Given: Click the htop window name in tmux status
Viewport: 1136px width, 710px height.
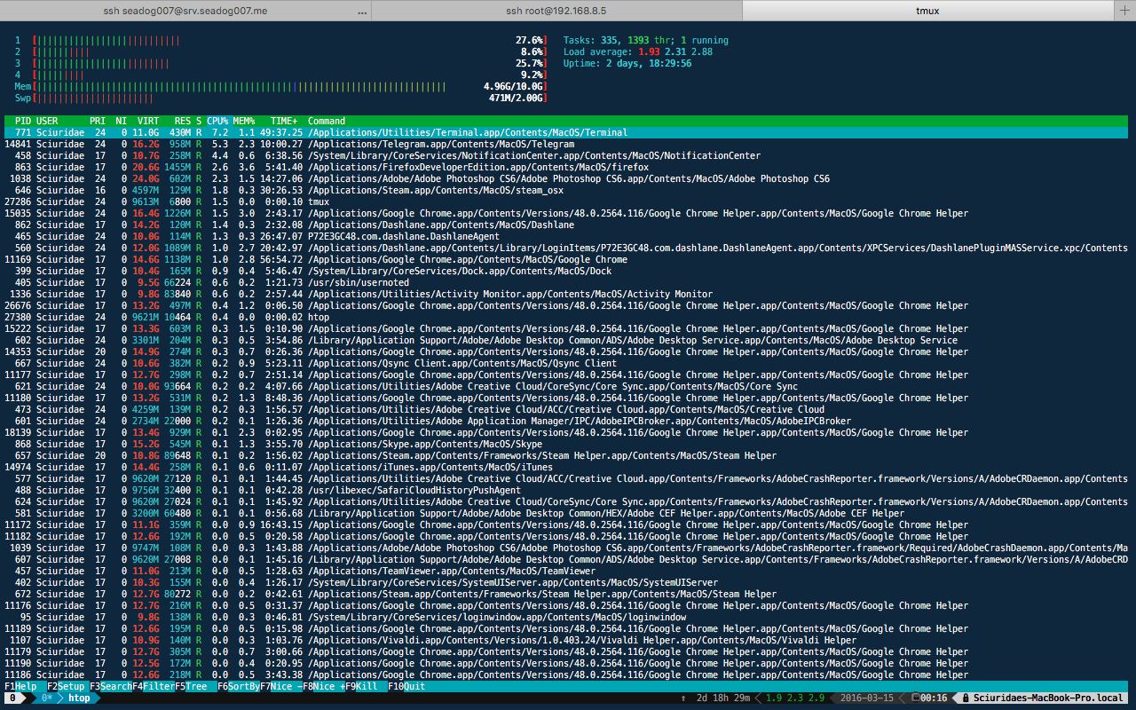Looking at the screenshot, I should [79, 698].
